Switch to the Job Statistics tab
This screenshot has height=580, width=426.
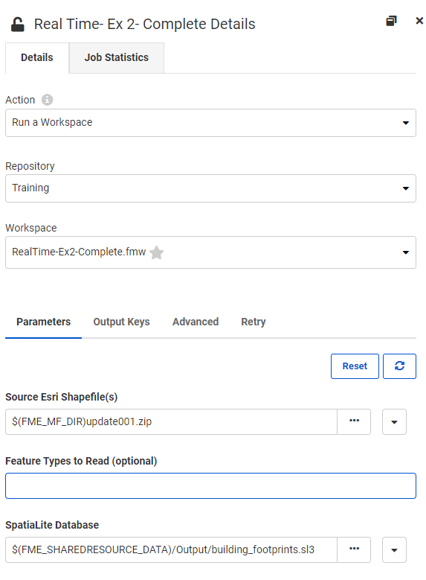point(117,58)
